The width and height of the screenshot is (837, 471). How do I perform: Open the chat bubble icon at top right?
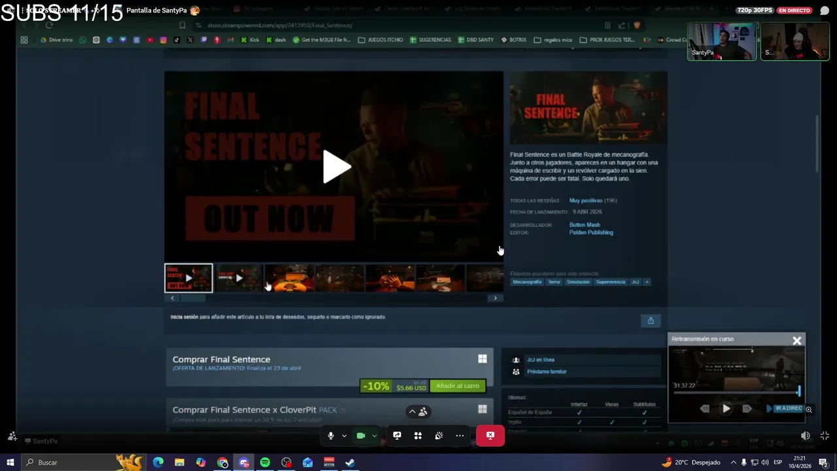[x=824, y=10]
